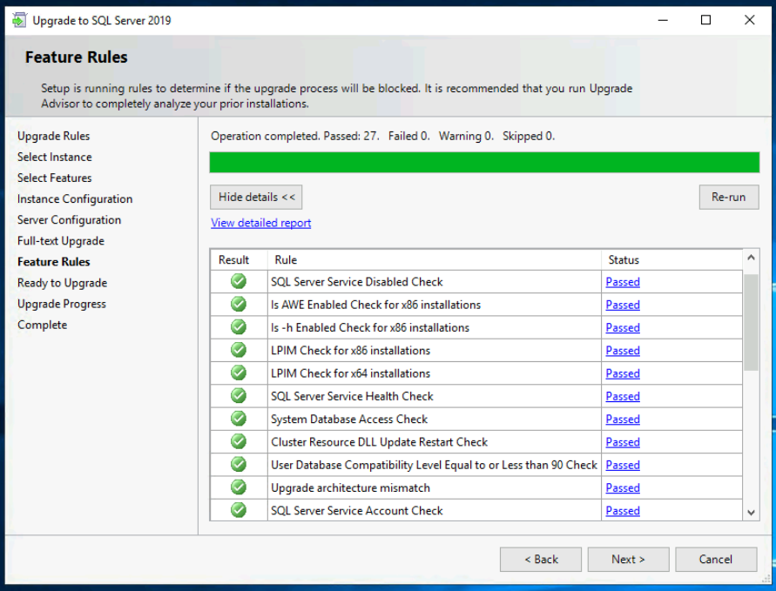Click the Rule column header
776x591 pixels.
point(435,259)
